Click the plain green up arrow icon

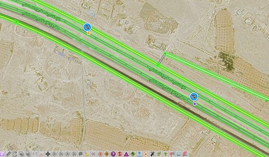(165, 154)
